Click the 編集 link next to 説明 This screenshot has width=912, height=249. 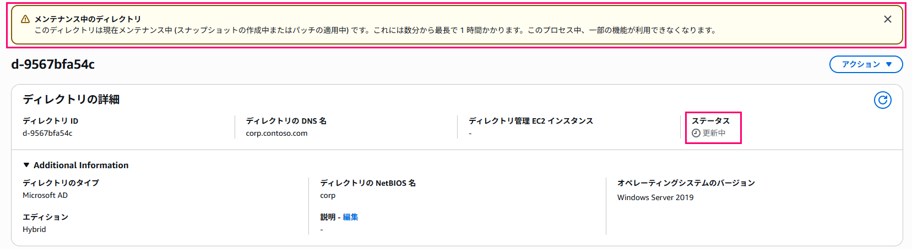point(350,217)
